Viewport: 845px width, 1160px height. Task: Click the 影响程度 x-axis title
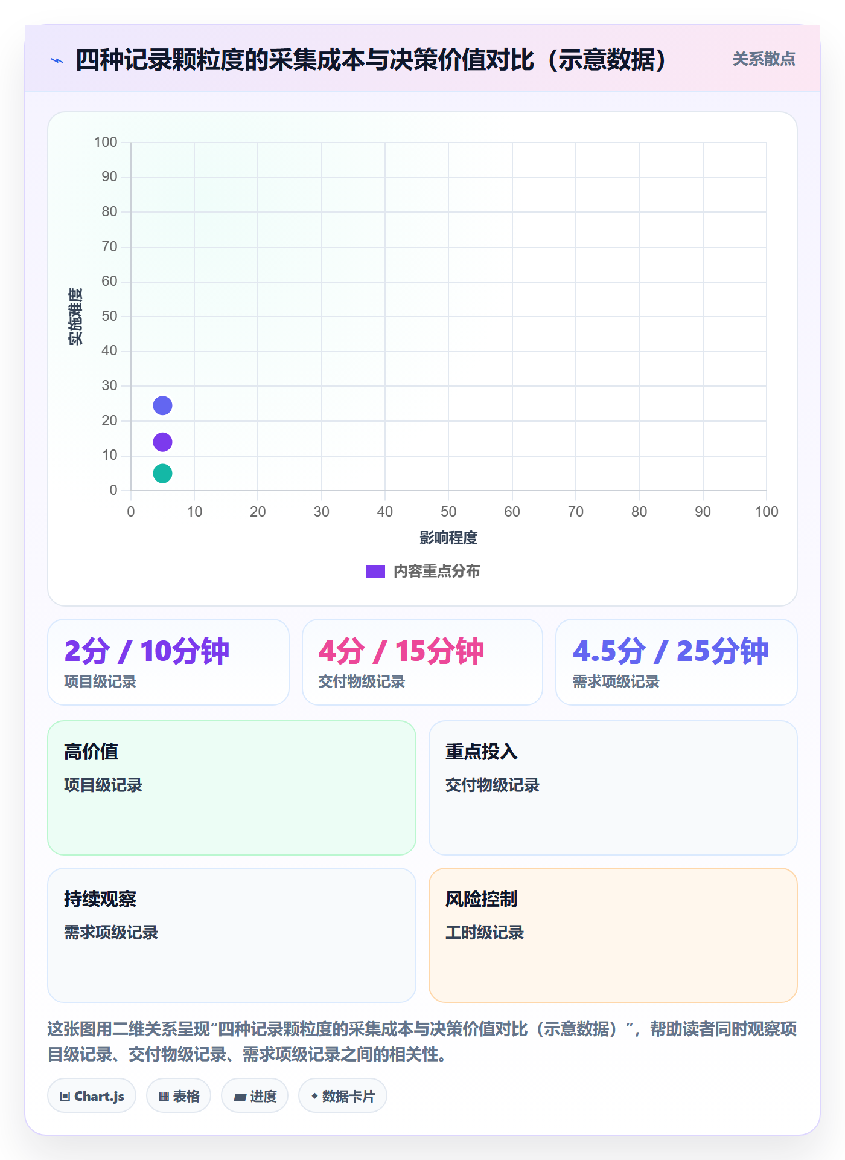448,538
